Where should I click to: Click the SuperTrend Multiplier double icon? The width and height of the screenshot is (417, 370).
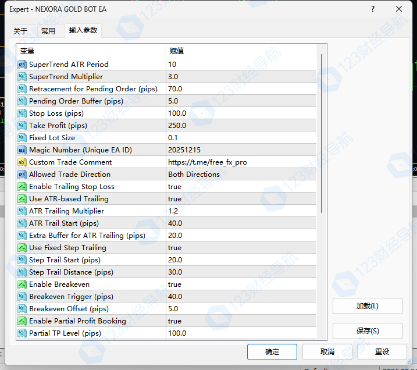[x=22, y=77]
